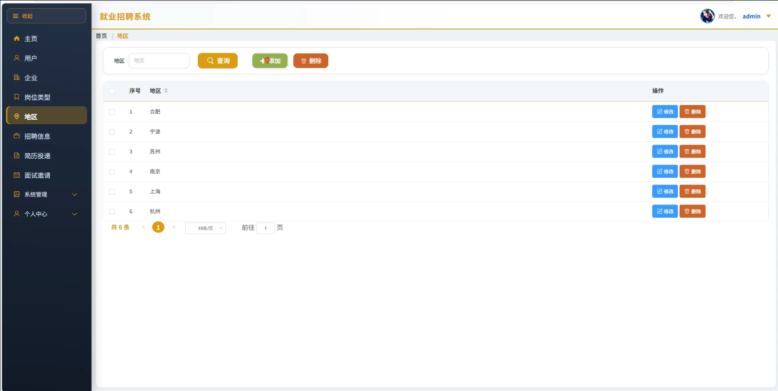
Task: Expand the 系统管理 submenu
Action: tap(46, 194)
